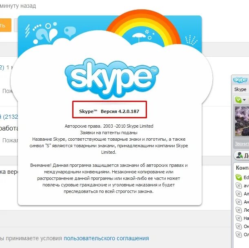Click the 'Звонит' link under the avatar
Viewport: 249px width, 248px height.
tap(242, 144)
